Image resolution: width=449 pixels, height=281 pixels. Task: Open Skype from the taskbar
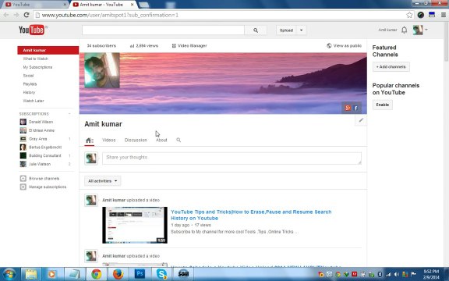(x=161, y=274)
